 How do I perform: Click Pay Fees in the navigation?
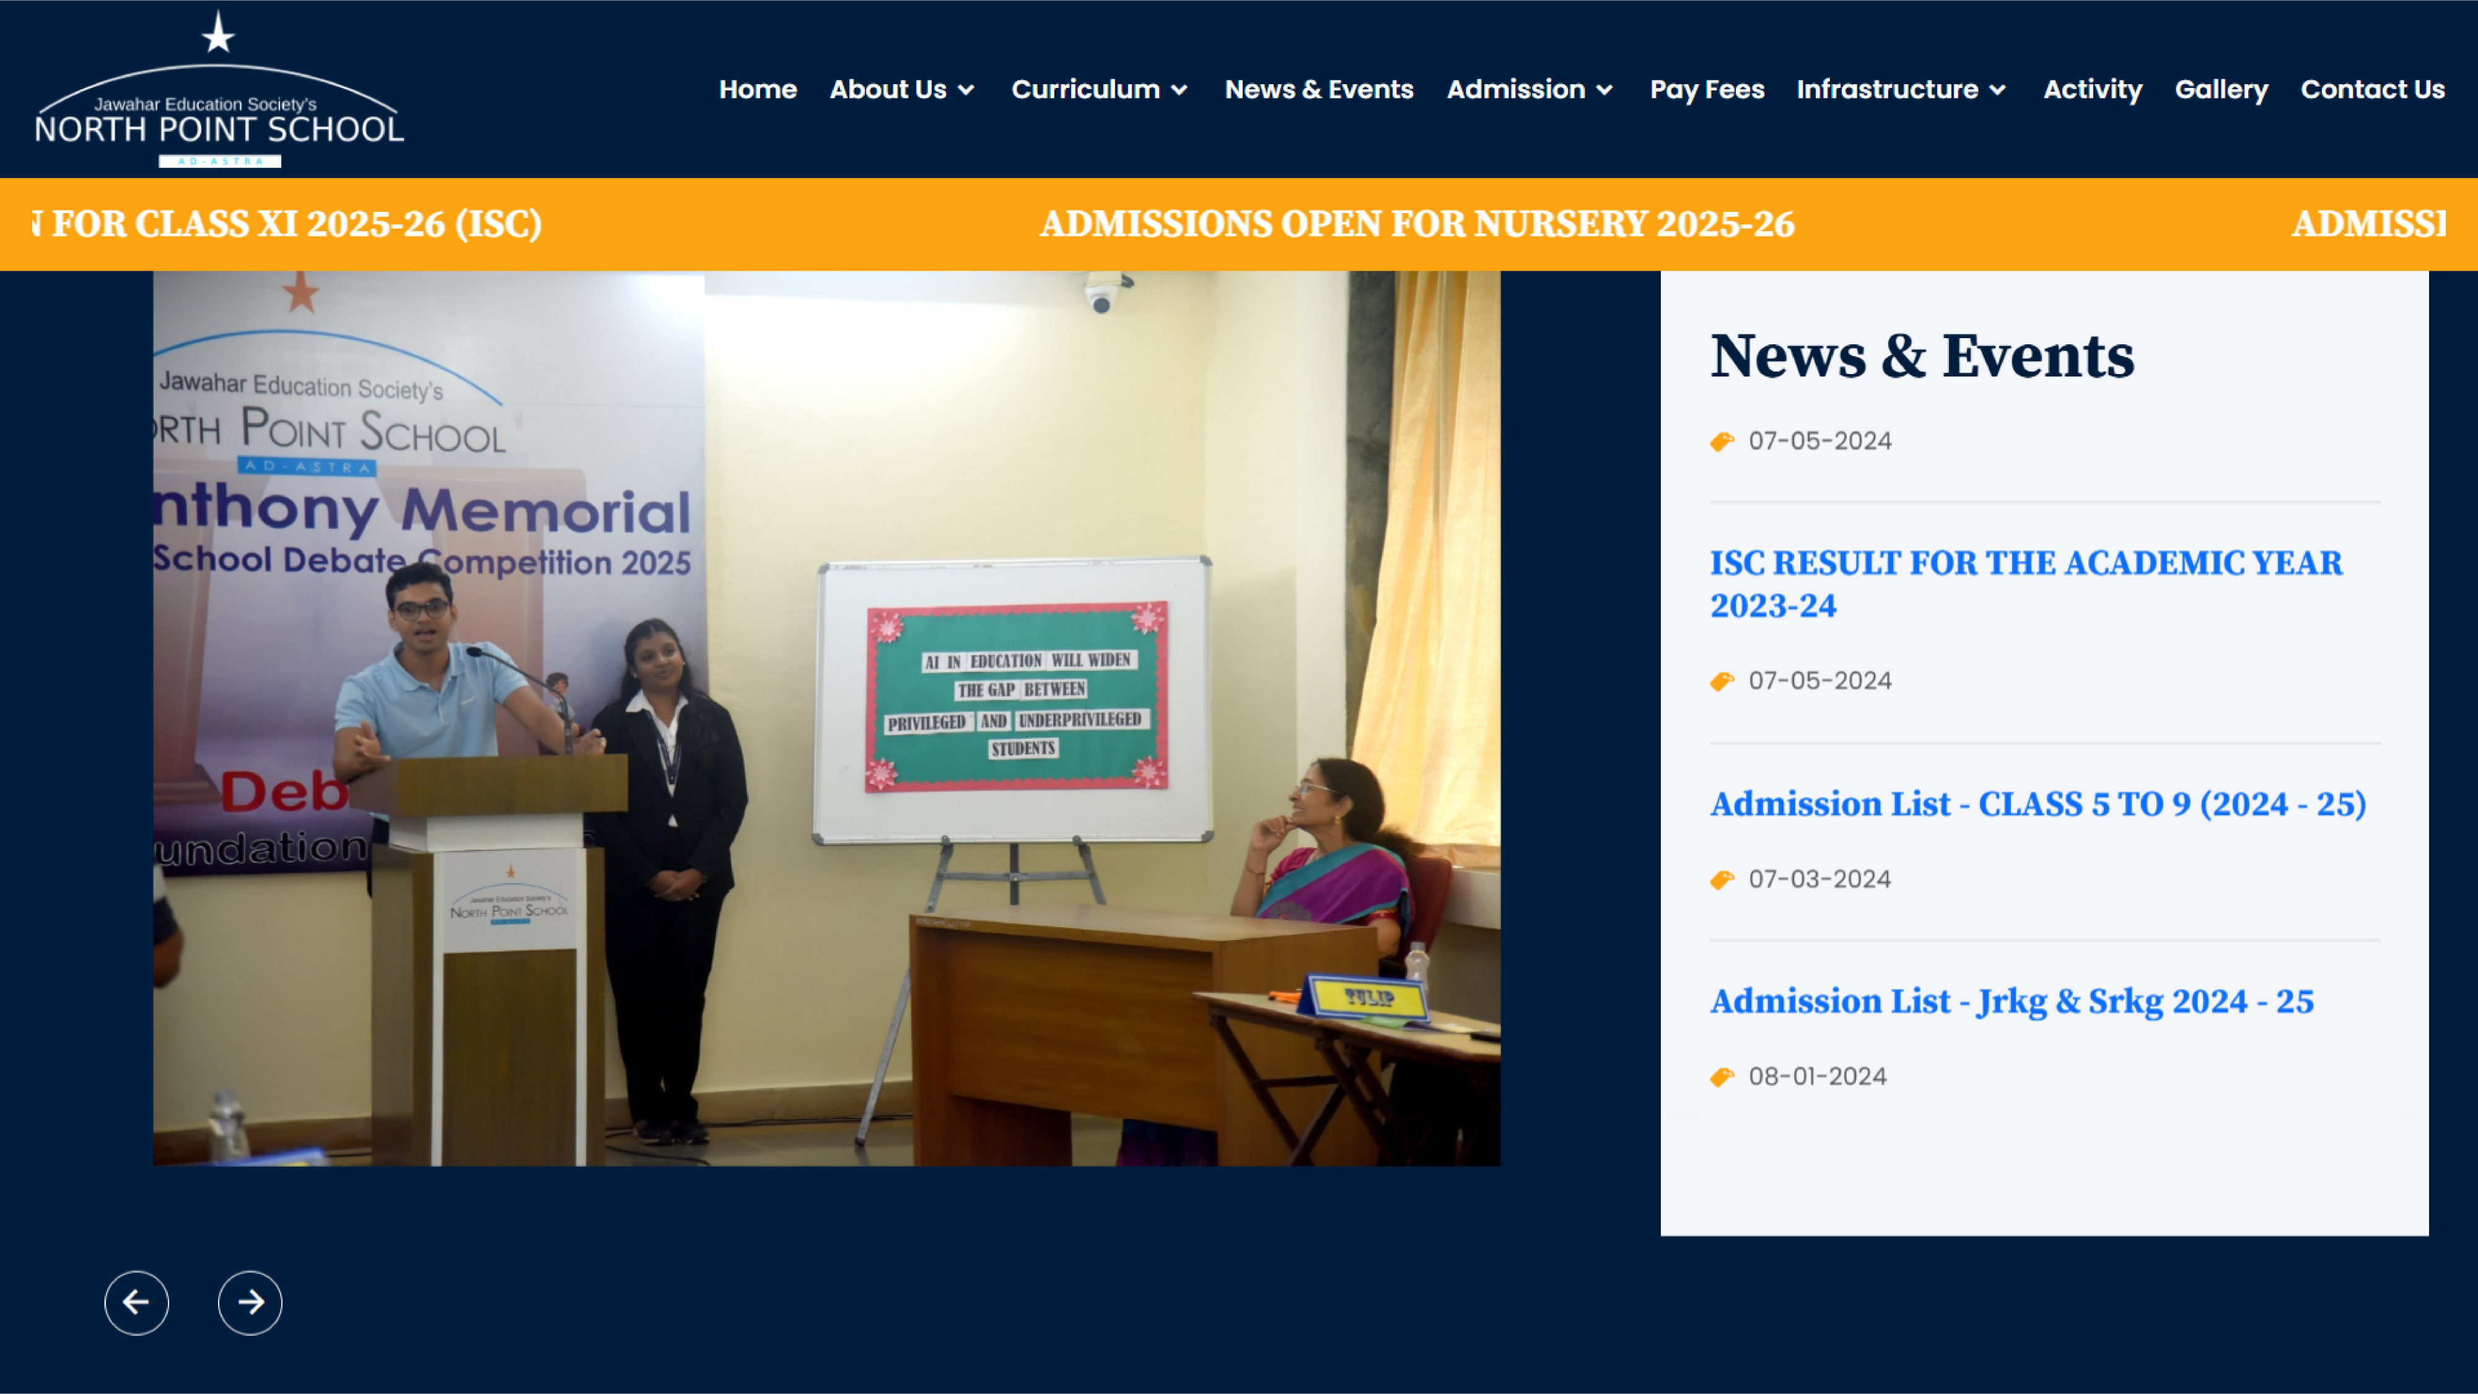coord(1707,89)
